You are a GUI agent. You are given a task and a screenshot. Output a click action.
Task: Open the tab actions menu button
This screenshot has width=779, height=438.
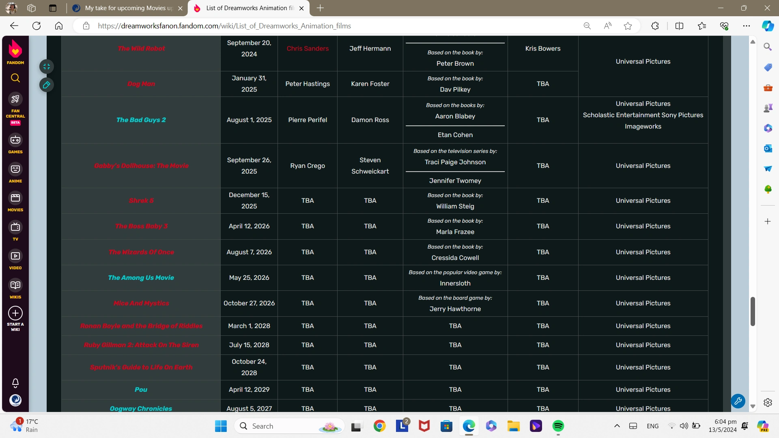[53, 8]
